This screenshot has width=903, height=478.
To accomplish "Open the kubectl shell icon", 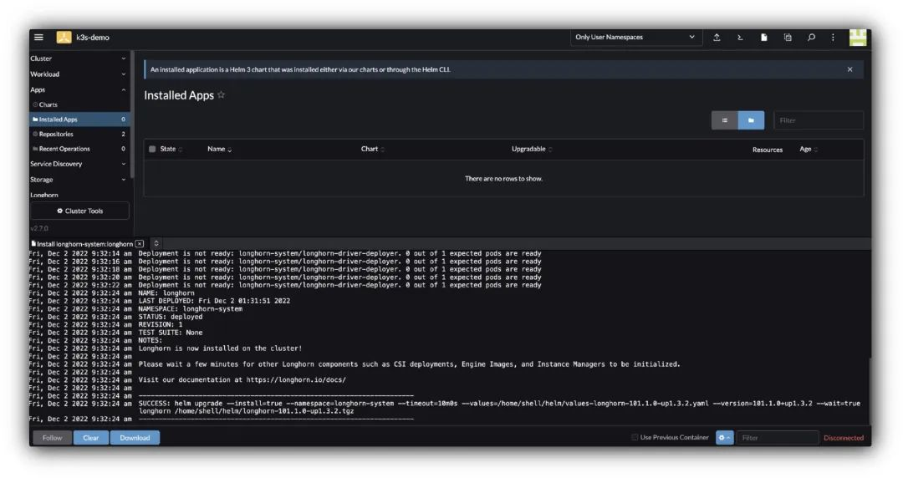I will click(740, 38).
